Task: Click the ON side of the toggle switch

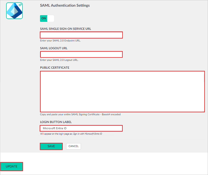Action: (x=44, y=18)
